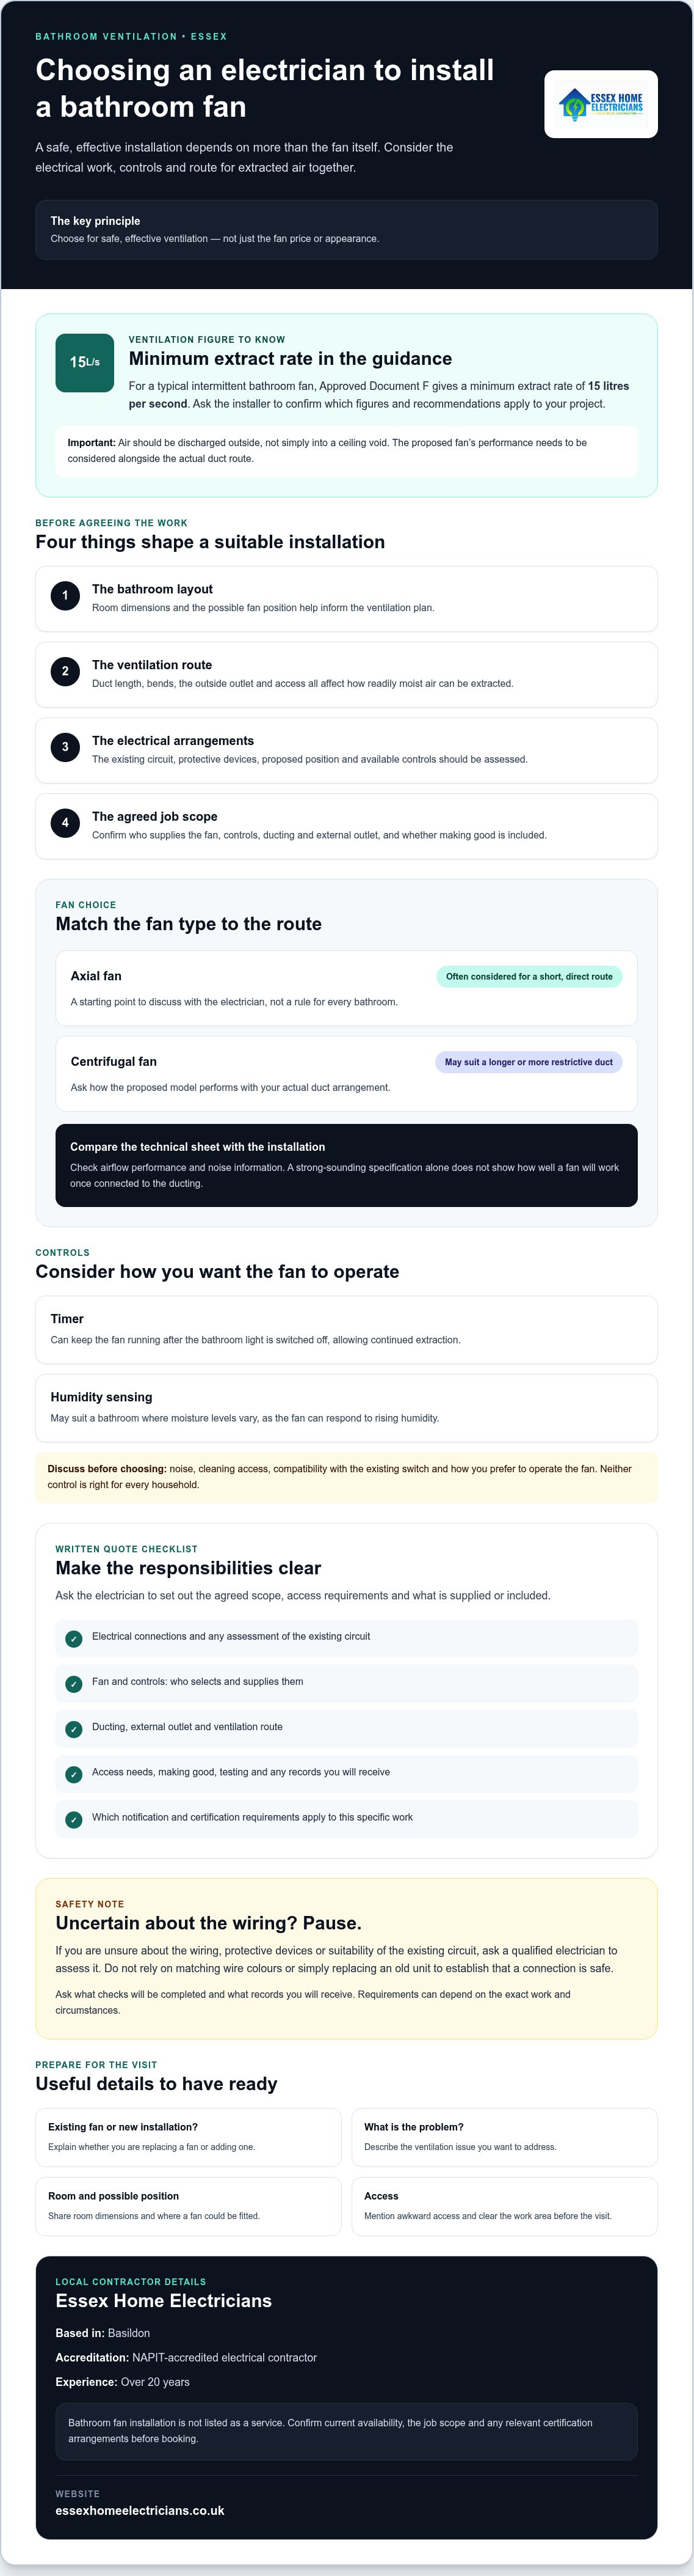Screen dimensions: 694x2576
Task: Click the short, direct route tag
Action: tap(529, 976)
